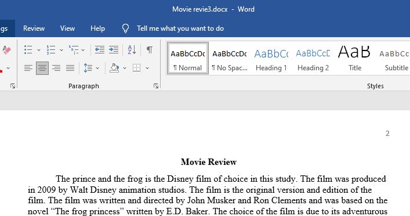Click the words 'John Musker' in paragraph
The image size is (410, 216).
211,200
